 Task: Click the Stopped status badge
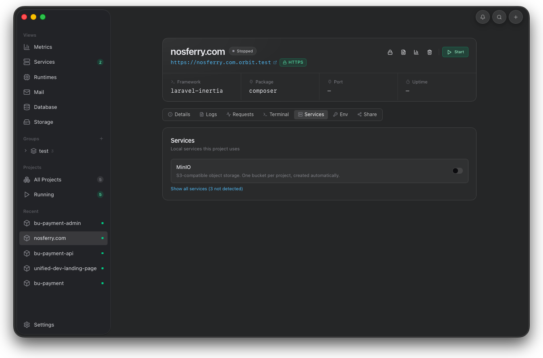click(242, 51)
